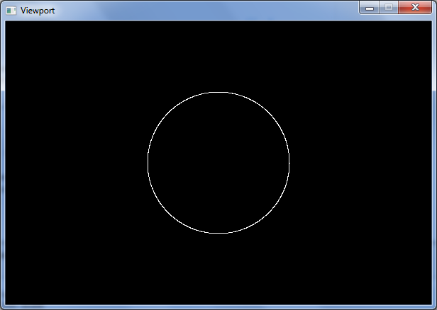
Task: Click the disabled maximize button
Action: pos(389,8)
